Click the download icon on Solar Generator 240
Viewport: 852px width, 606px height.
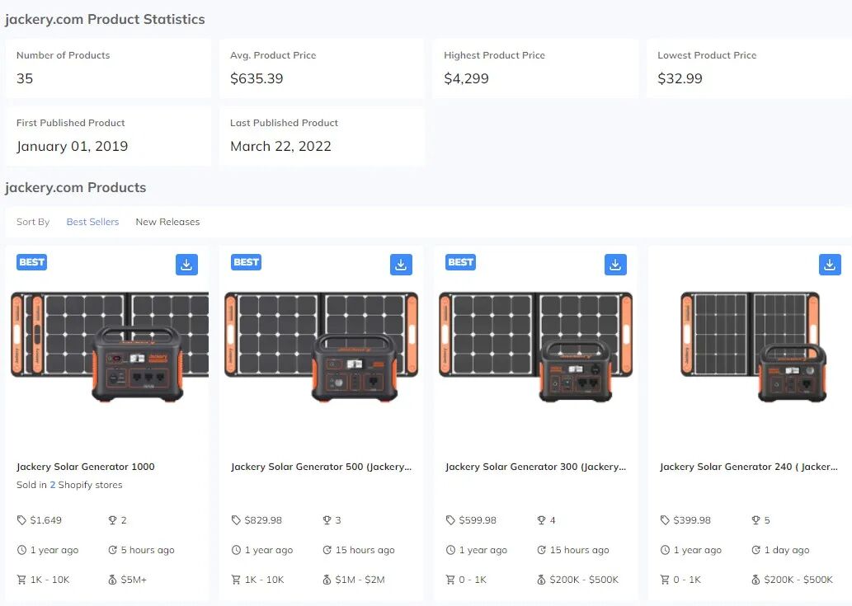click(830, 265)
